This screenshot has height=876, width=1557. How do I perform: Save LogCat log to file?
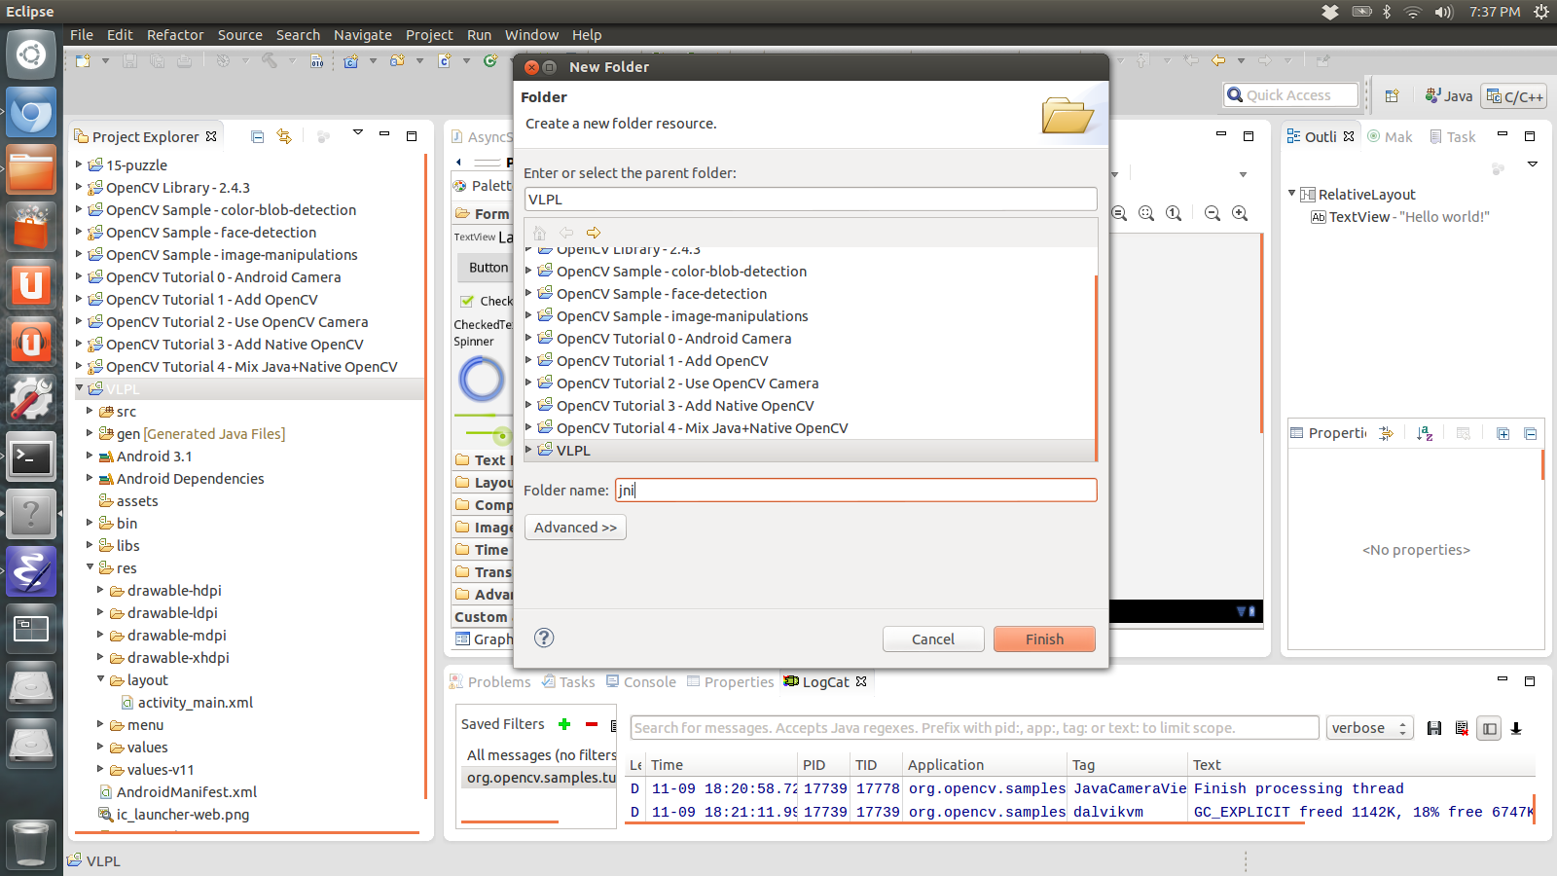[x=1434, y=728]
